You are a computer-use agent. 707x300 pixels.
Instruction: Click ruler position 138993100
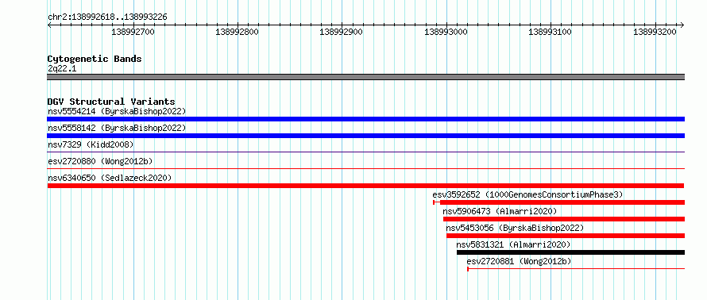550,32
